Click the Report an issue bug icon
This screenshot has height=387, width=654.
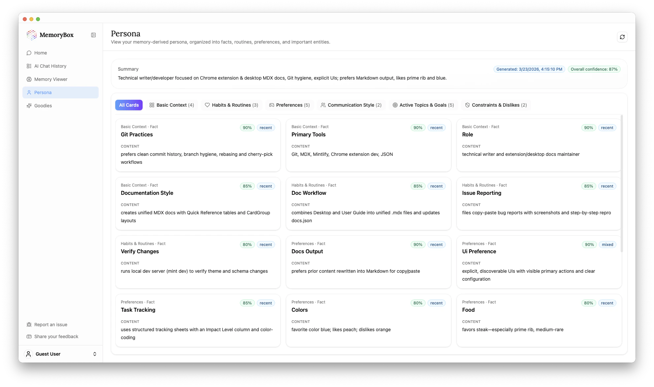click(29, 325)
